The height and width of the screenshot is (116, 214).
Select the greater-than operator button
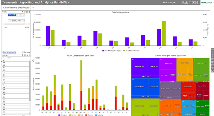click(x=20, y=15)
